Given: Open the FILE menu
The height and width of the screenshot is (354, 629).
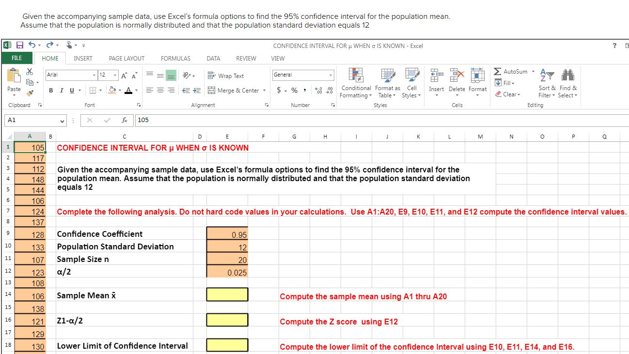Looking at the screenshot, I should point(16,58).
